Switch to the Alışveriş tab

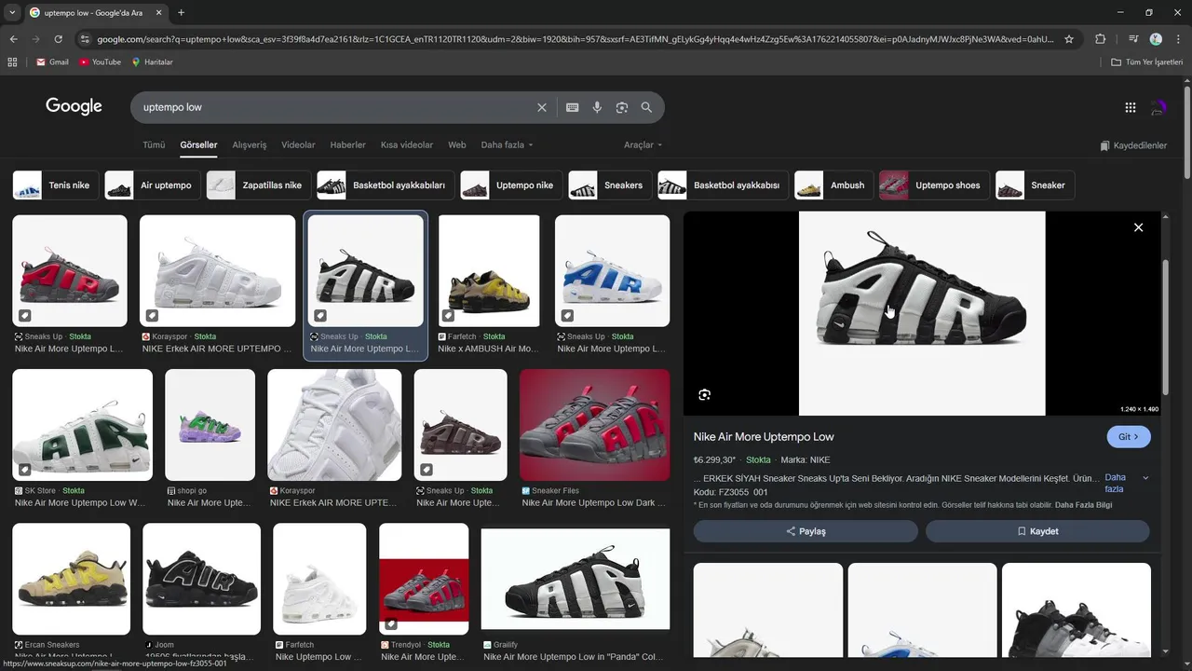tap(250, 145)
